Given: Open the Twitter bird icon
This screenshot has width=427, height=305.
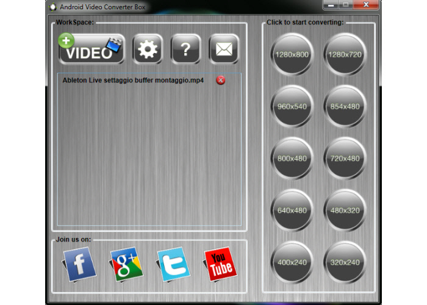Looking at the screenshot, I should click(x=173, y=265).
